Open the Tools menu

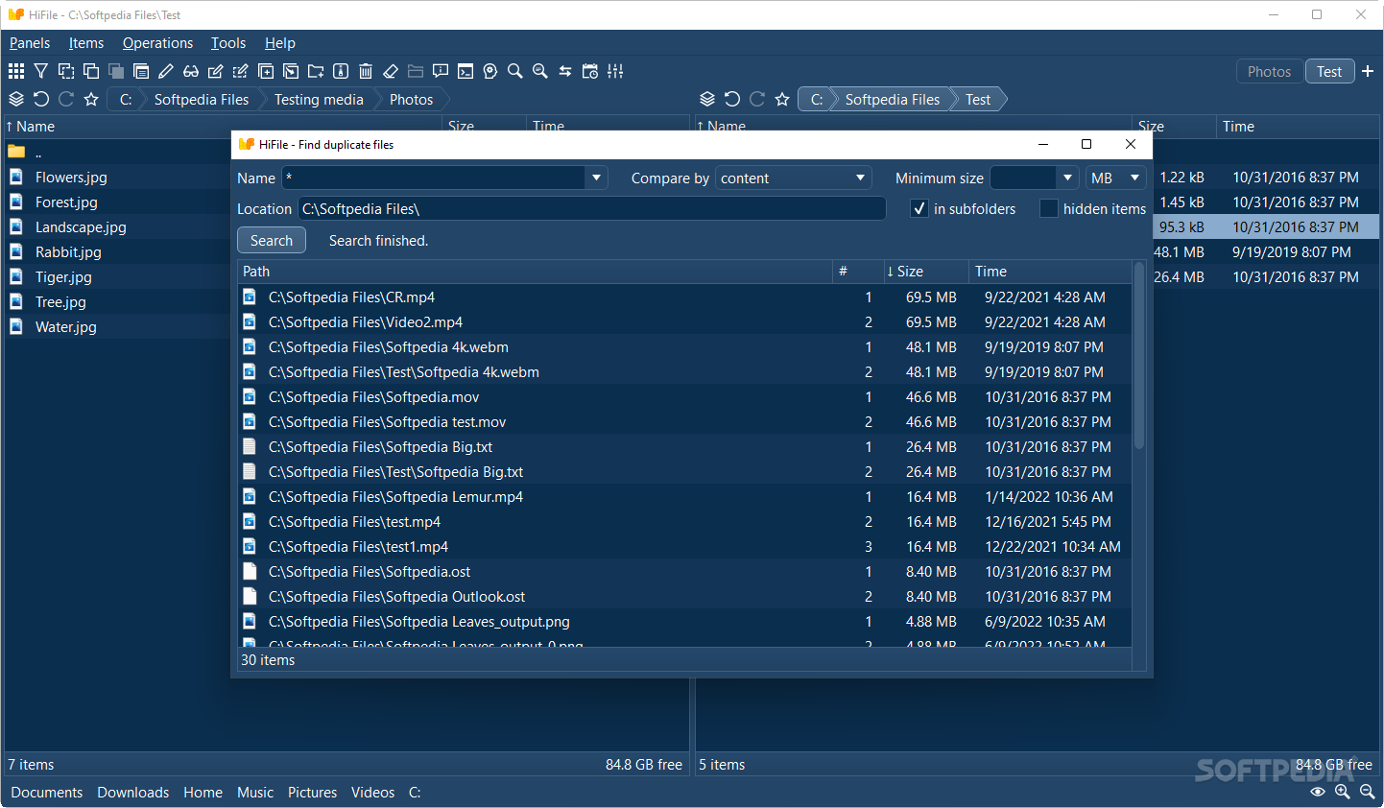click(x=228, y=43)
